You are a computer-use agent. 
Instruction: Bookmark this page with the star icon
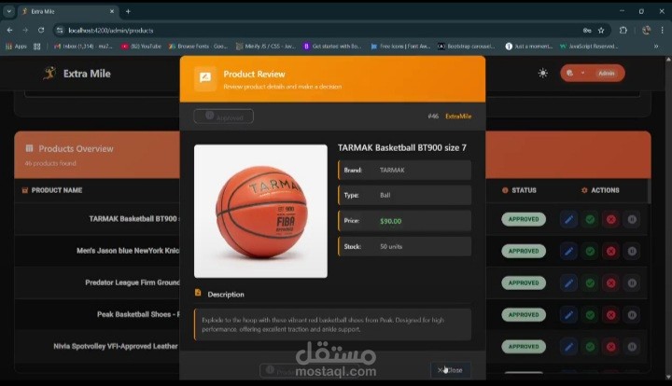[x=601, y=31]
